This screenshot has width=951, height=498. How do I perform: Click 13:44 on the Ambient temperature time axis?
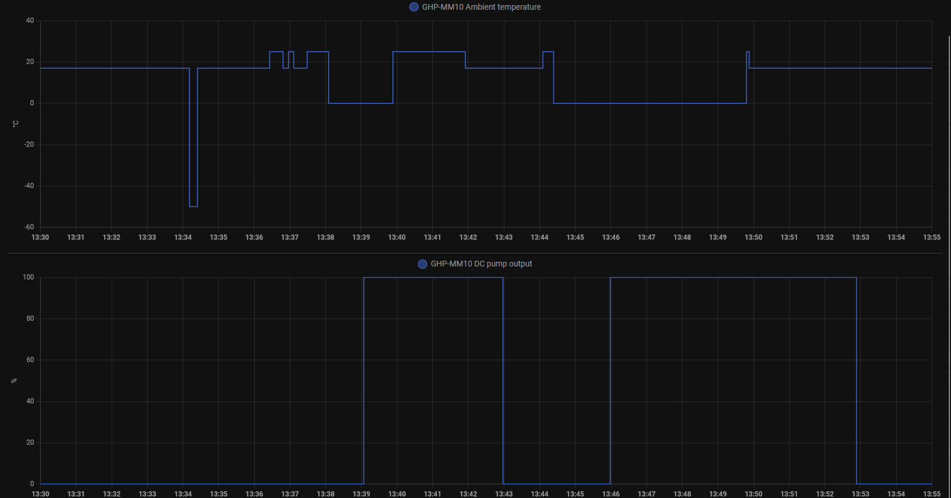(x=539, y=237)
